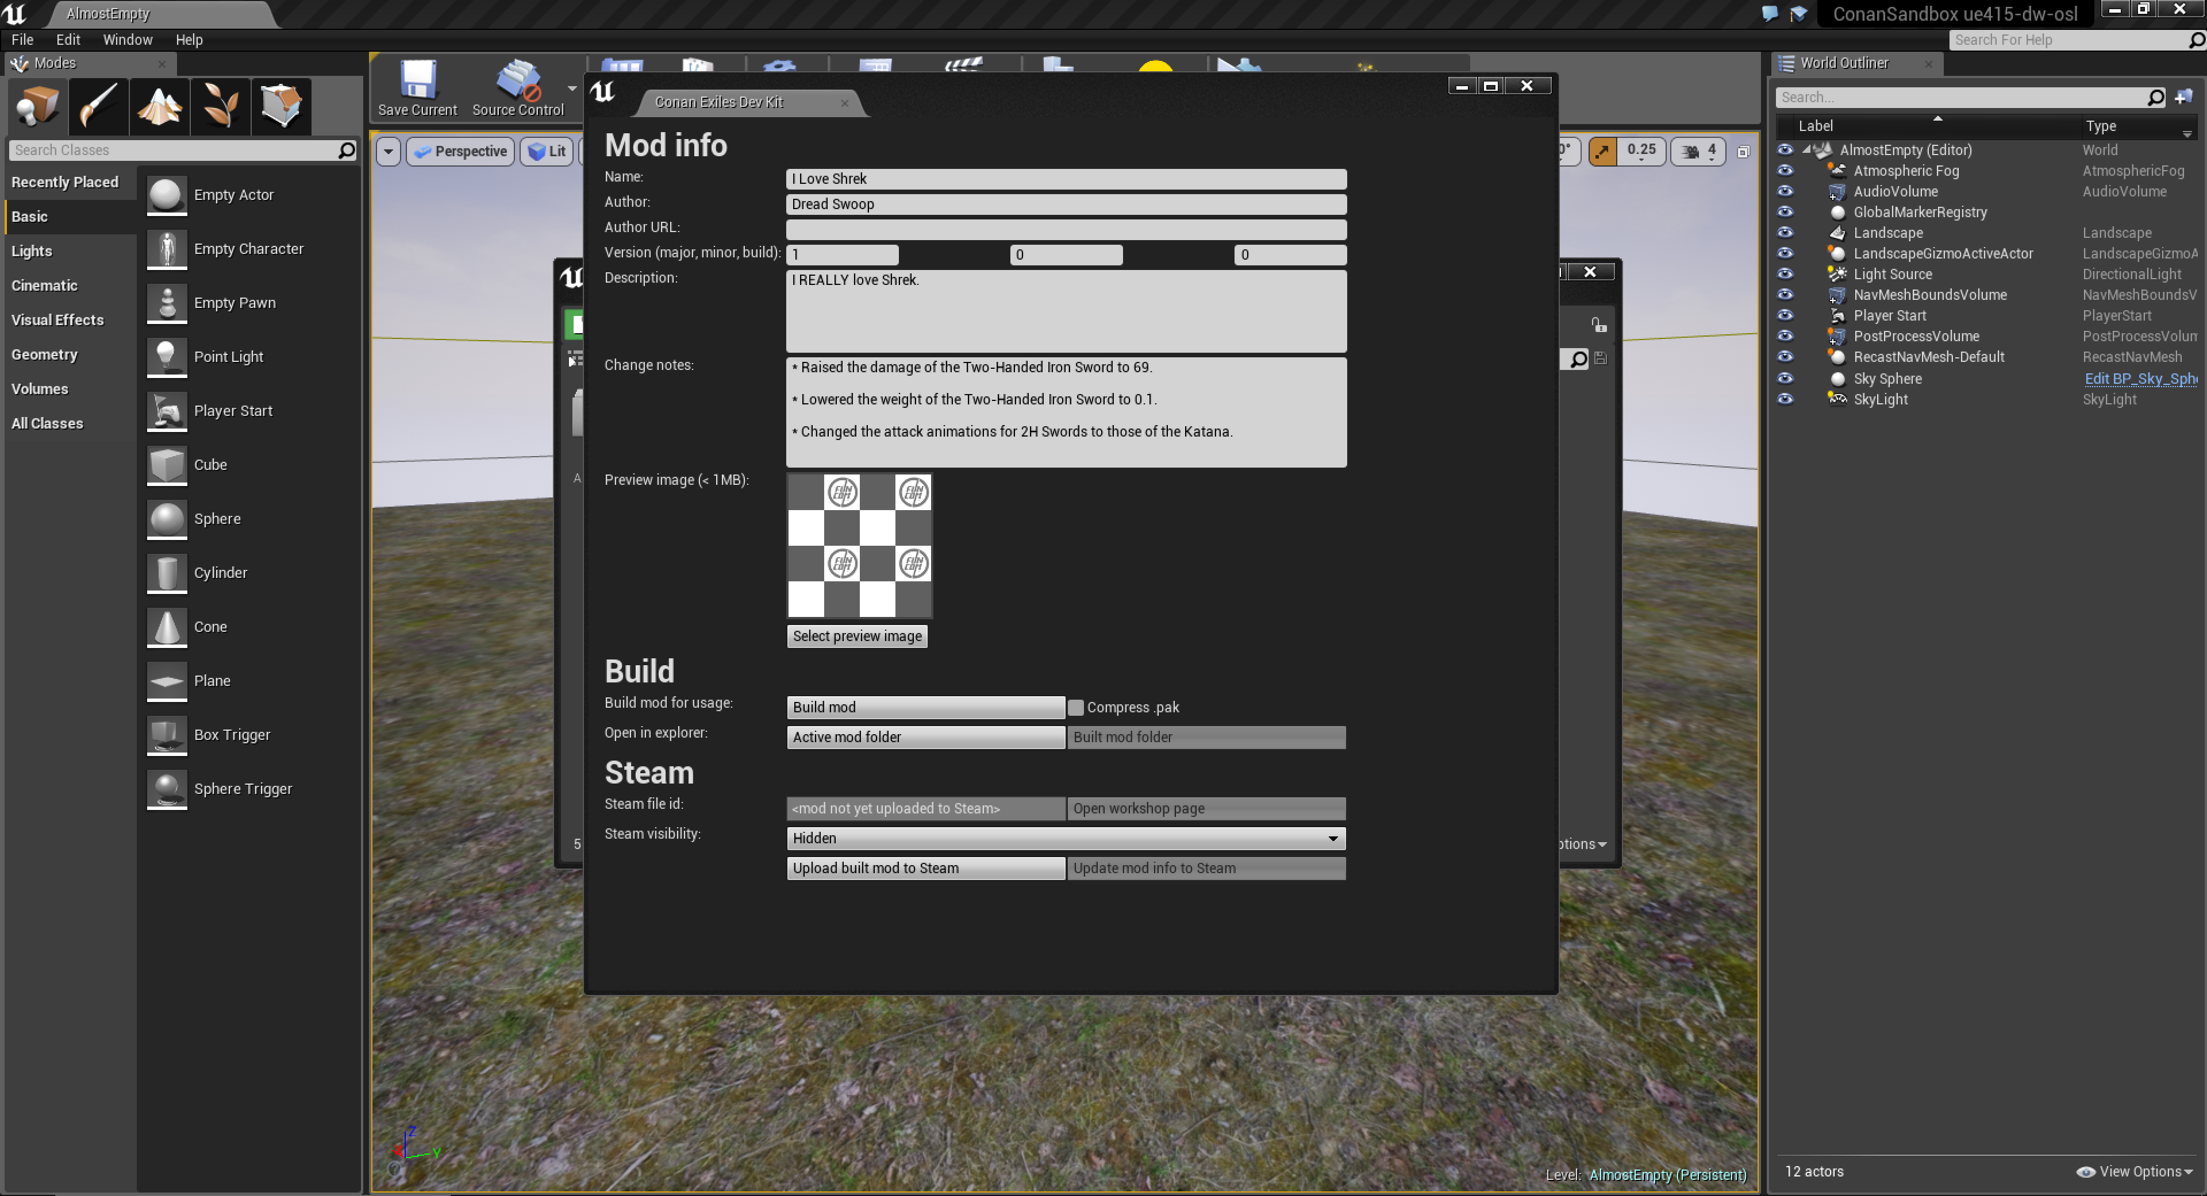Open Source Control toolbar icon

(517, 87)
